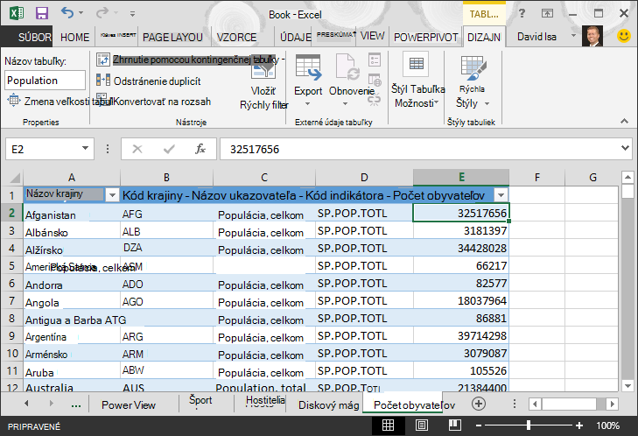Select all cells corner triangle

click(x=15, y=178)
